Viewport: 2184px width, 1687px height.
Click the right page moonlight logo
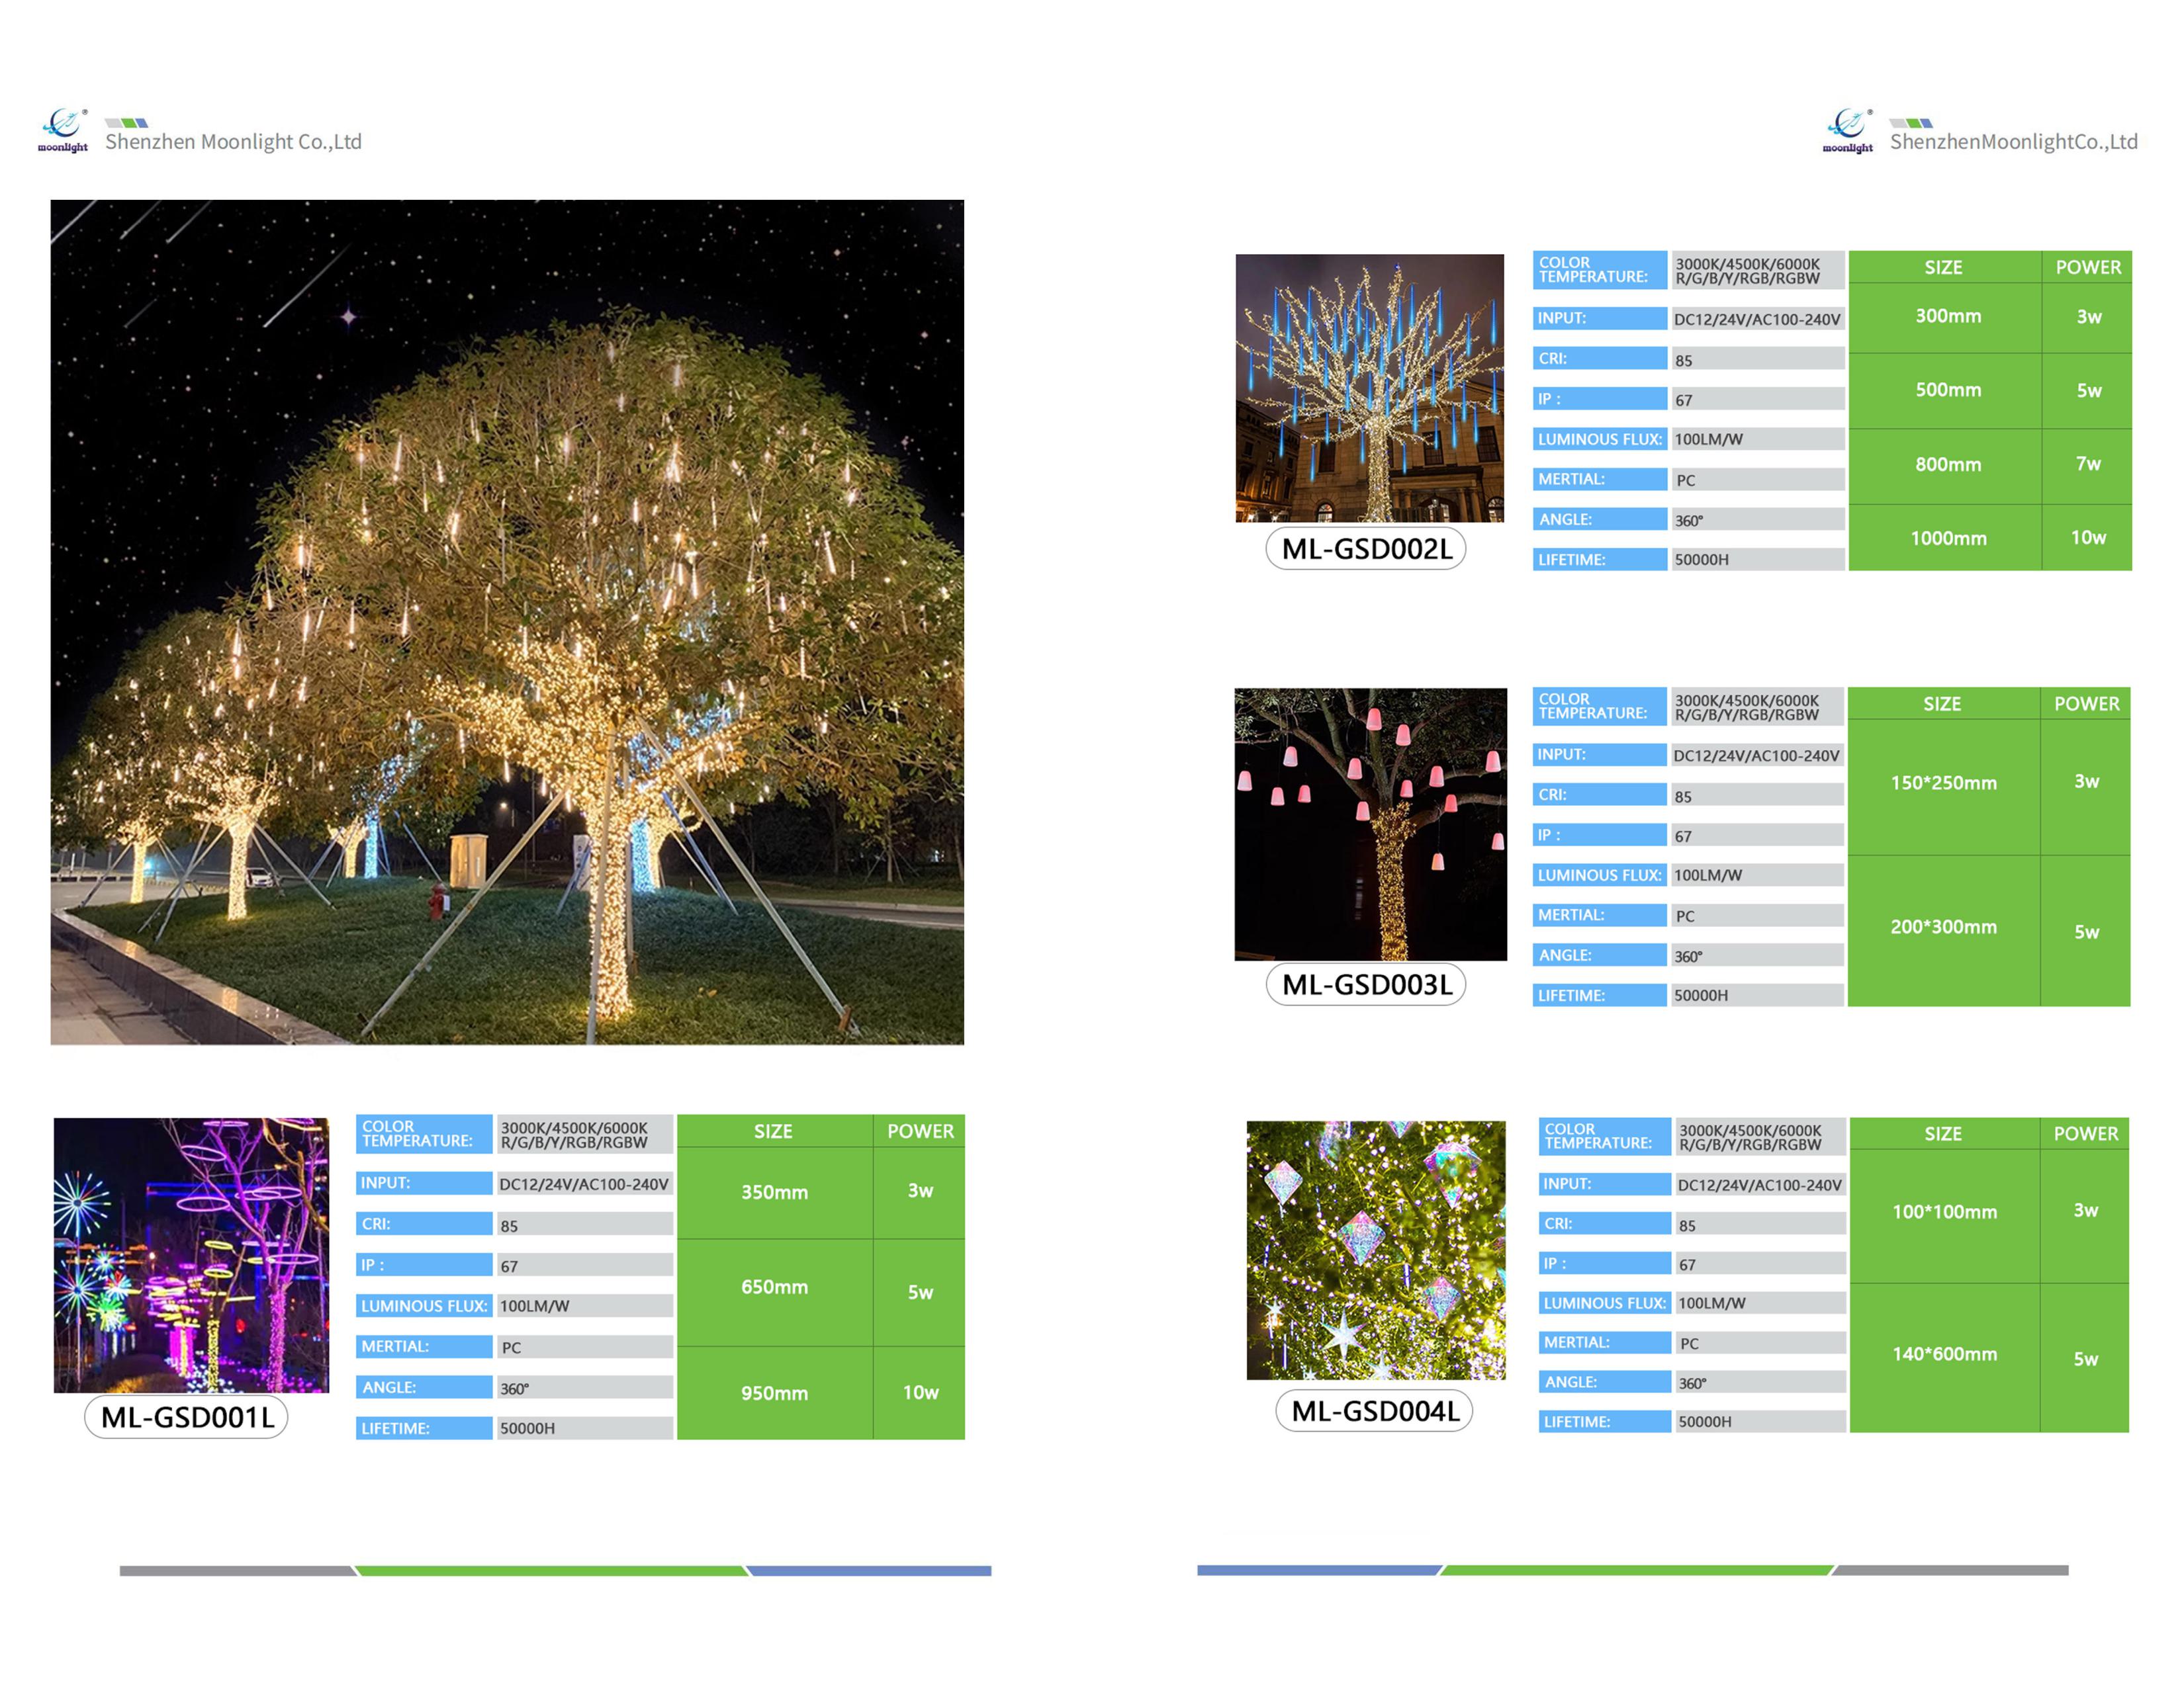1847,130
